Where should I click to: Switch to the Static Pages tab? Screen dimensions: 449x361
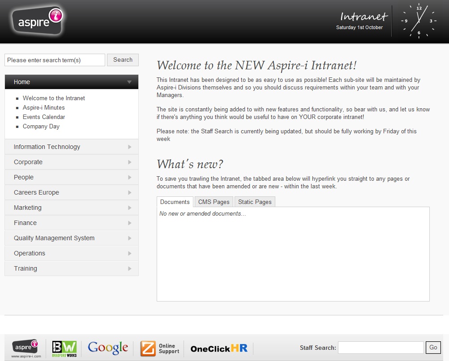pyautogui.click(x=255, y=202)
